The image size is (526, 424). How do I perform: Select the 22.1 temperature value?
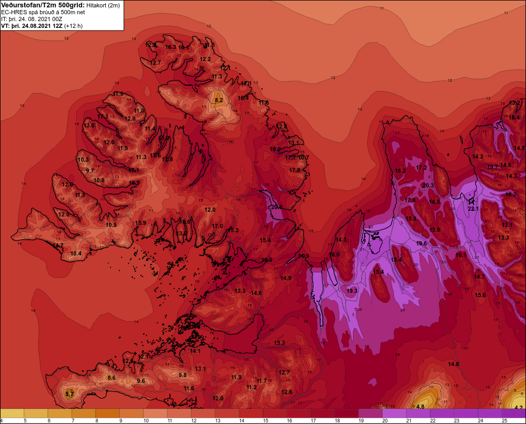click(x=473, y=209)
